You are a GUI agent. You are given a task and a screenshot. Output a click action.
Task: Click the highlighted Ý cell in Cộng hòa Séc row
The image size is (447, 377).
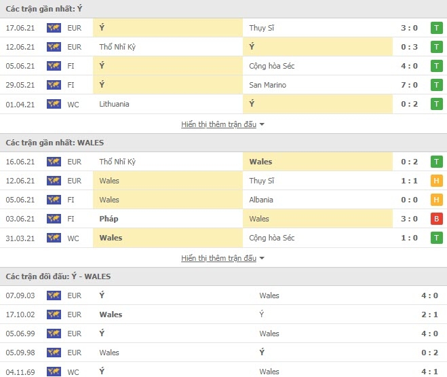168,66
